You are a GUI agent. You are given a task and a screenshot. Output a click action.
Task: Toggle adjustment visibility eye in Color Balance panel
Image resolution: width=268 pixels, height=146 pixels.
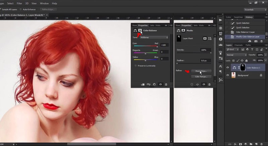[160, 84]
